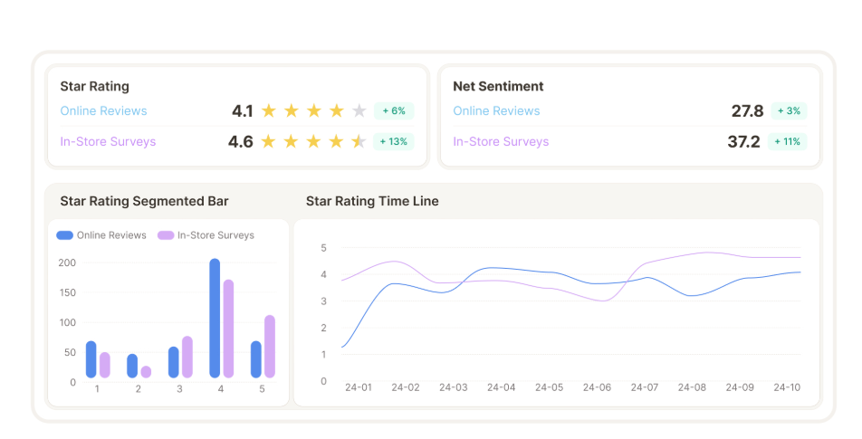Open Online Reviews link under Net Sentiment
This screenshot has width=862, height=439.
496,111
